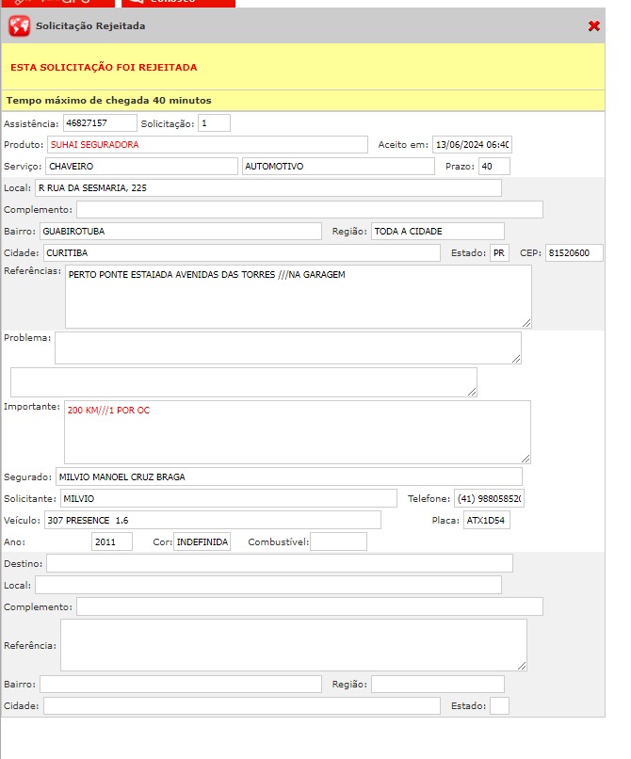Click the Produto field SUHAI SEGURADORA
The image size is (631, 759).
click(207, 145)
